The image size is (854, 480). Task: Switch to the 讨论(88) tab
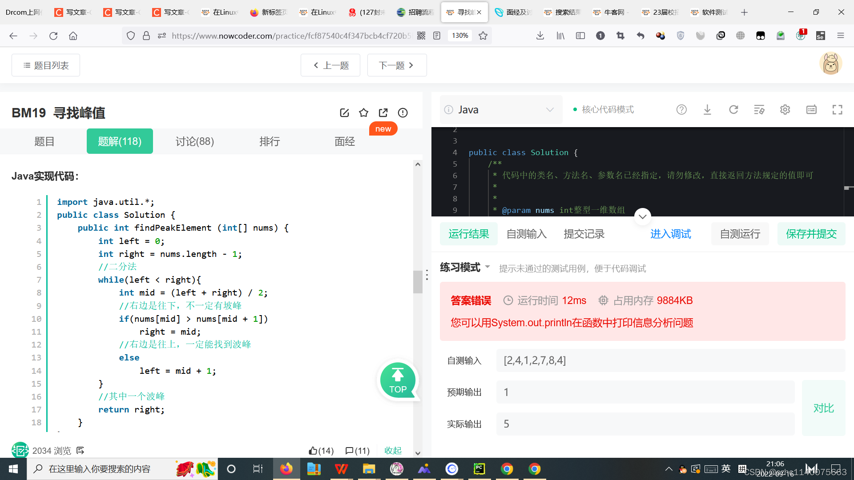pyautogui.click(x=194, y=141)
